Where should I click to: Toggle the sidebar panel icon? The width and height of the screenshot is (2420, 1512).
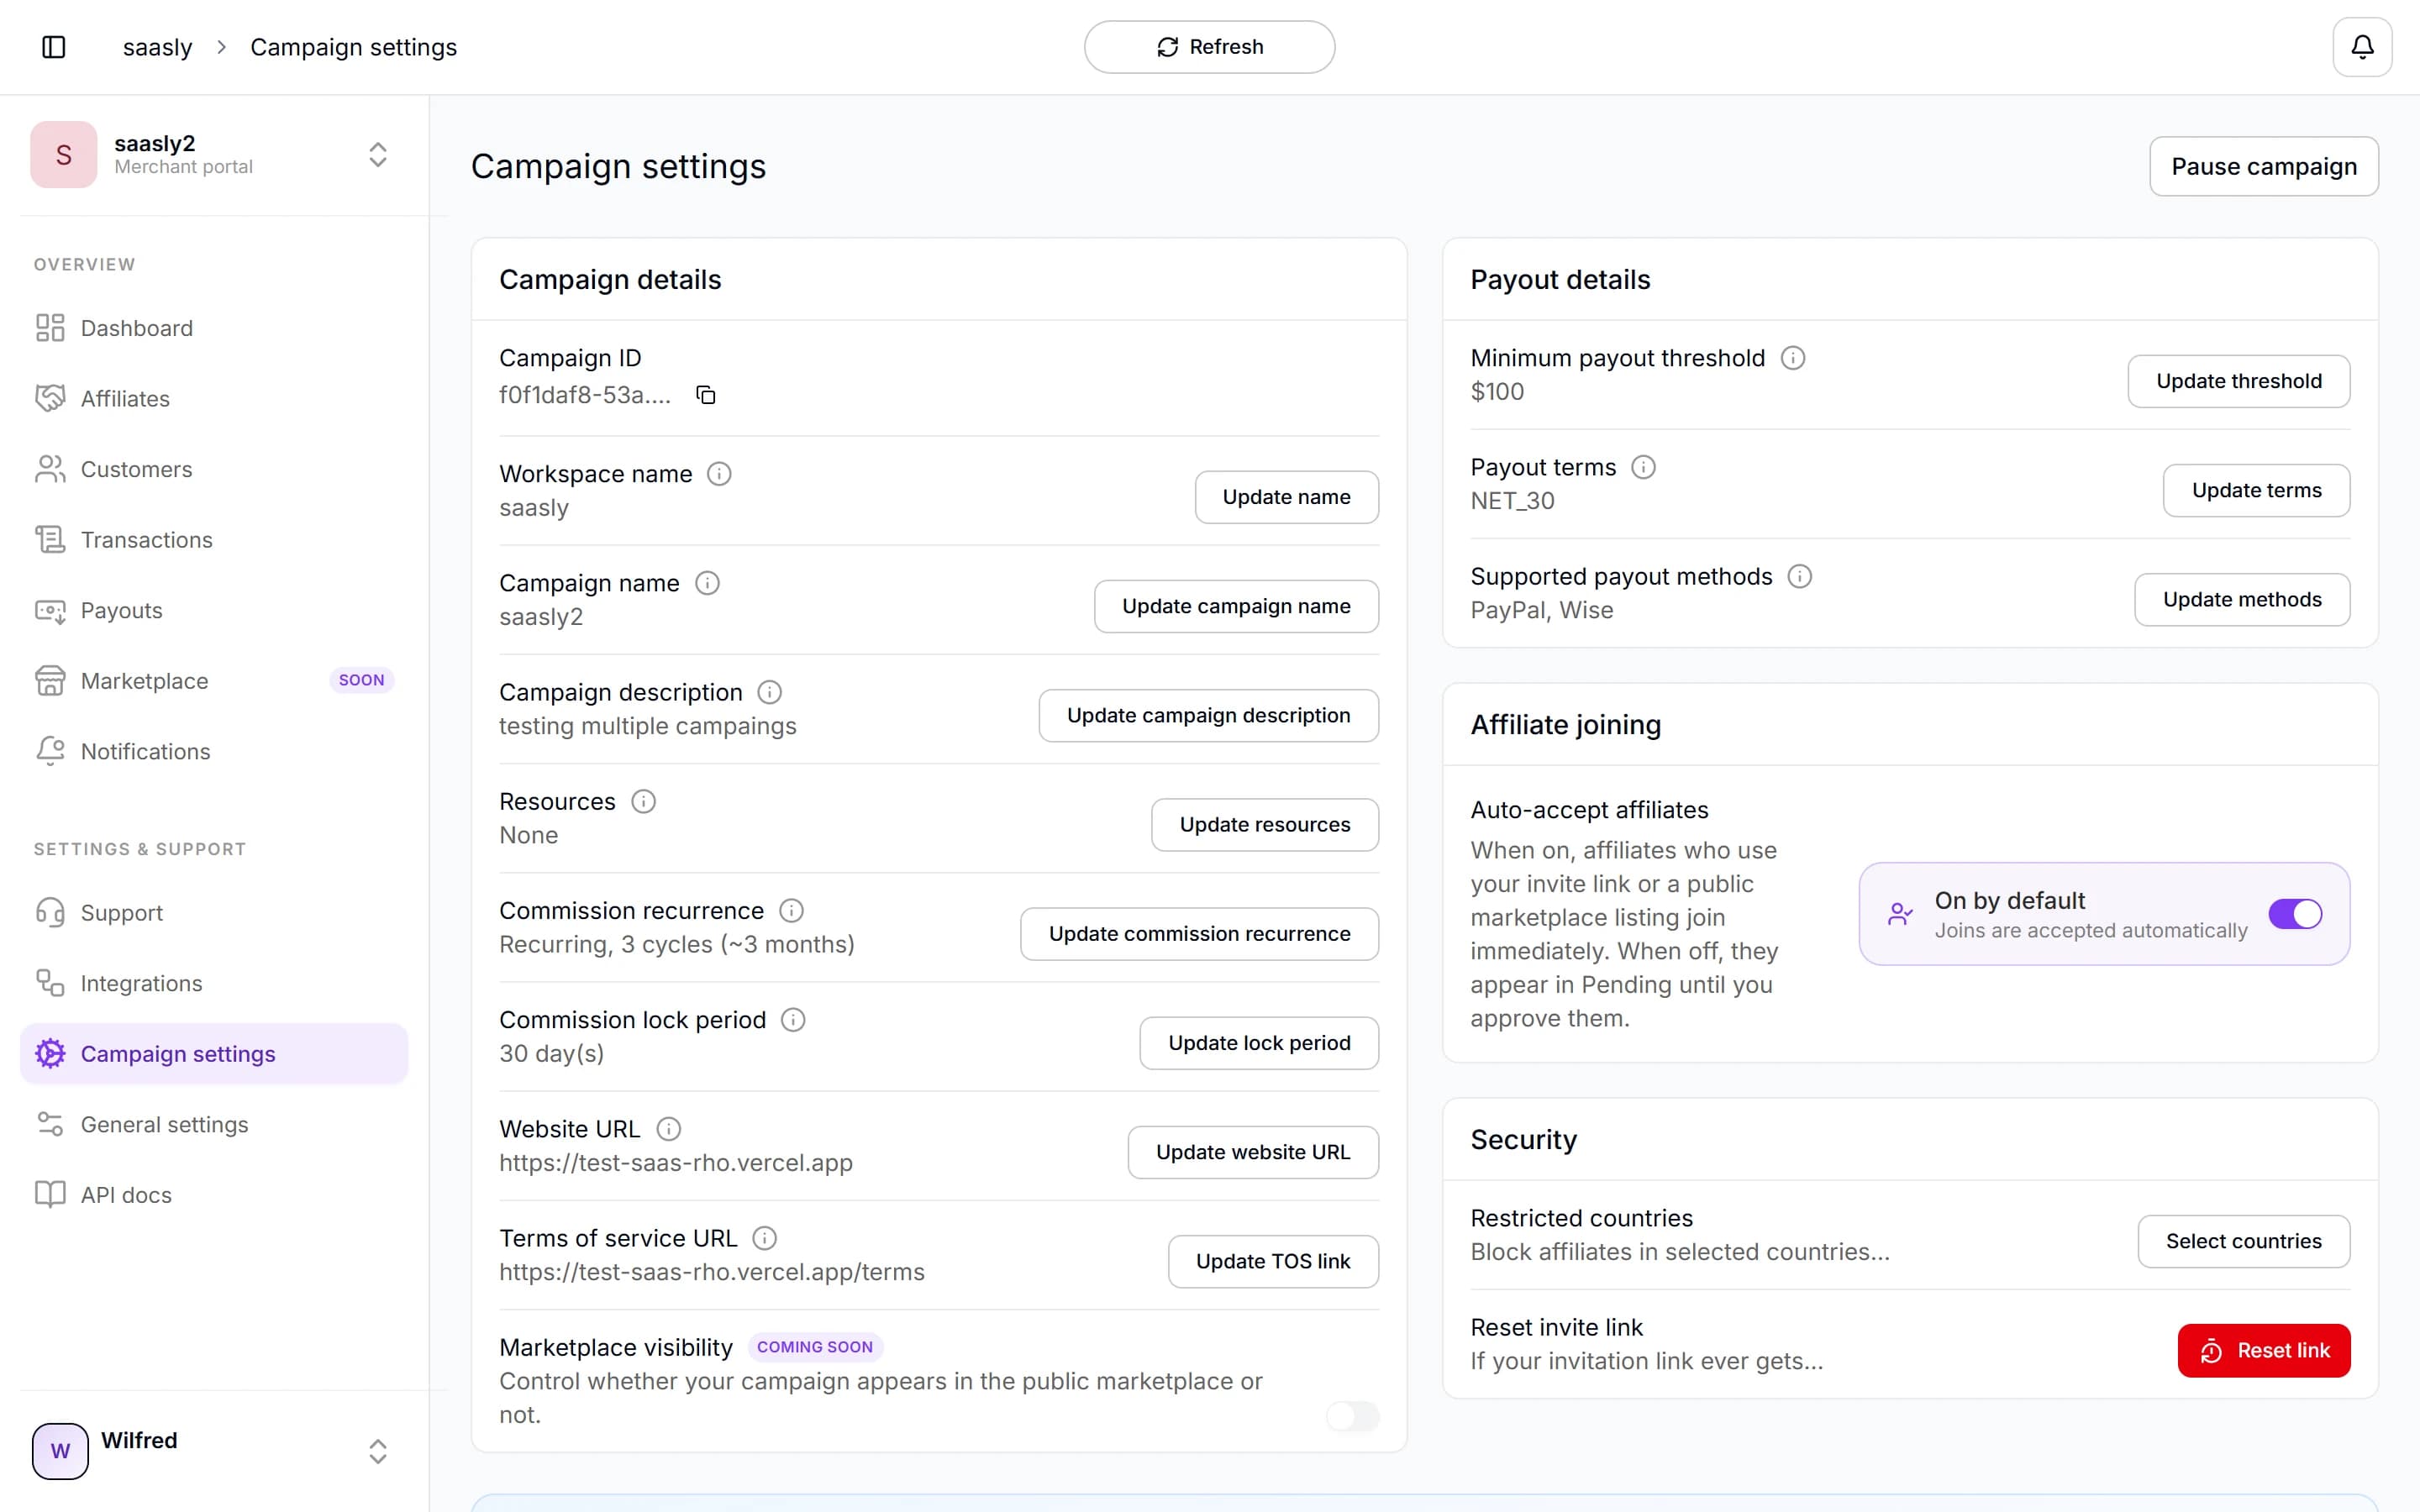coord(54,47)
